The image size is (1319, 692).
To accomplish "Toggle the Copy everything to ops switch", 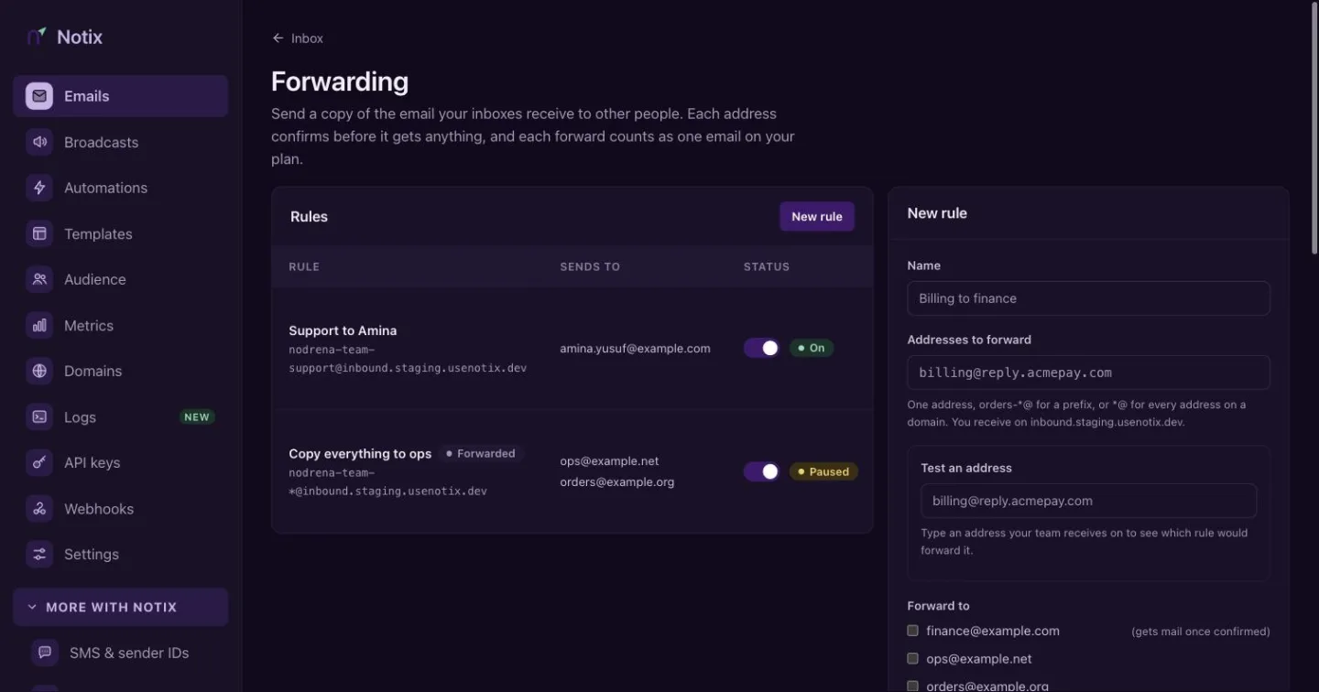I will point(761,471).
